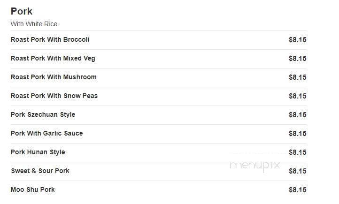339x204 pixels.
Task: Choose Pork Hunan Style entry
Action: click(x=38, y=152)
